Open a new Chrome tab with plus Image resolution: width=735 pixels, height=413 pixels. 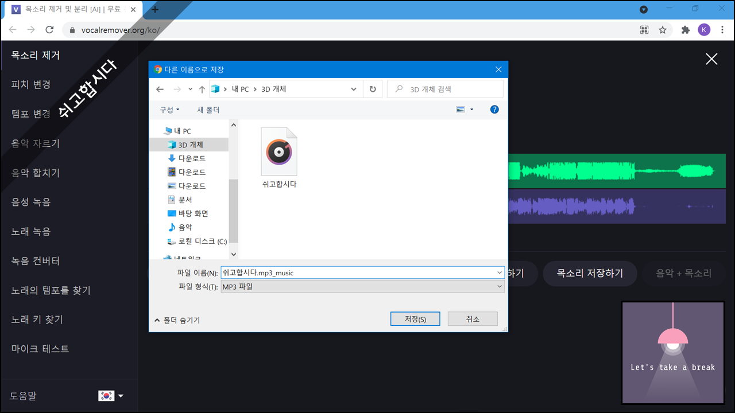click(x=155, y=9)
